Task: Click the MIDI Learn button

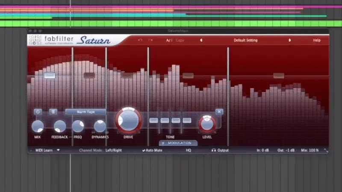Action: click(44, 150)
